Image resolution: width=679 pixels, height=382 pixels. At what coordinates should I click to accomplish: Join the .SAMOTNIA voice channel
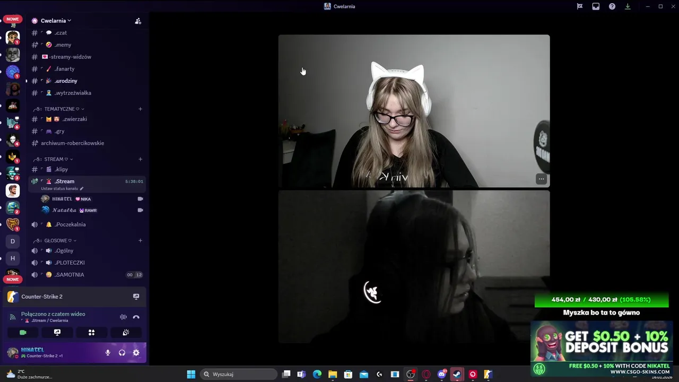tap(87, 275)
